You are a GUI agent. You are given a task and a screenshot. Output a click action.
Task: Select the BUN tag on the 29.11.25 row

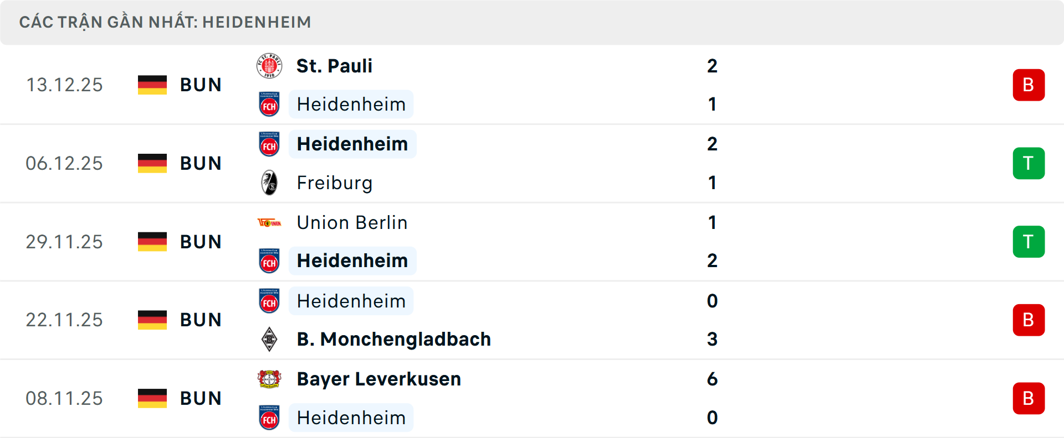tap(198, 241)
